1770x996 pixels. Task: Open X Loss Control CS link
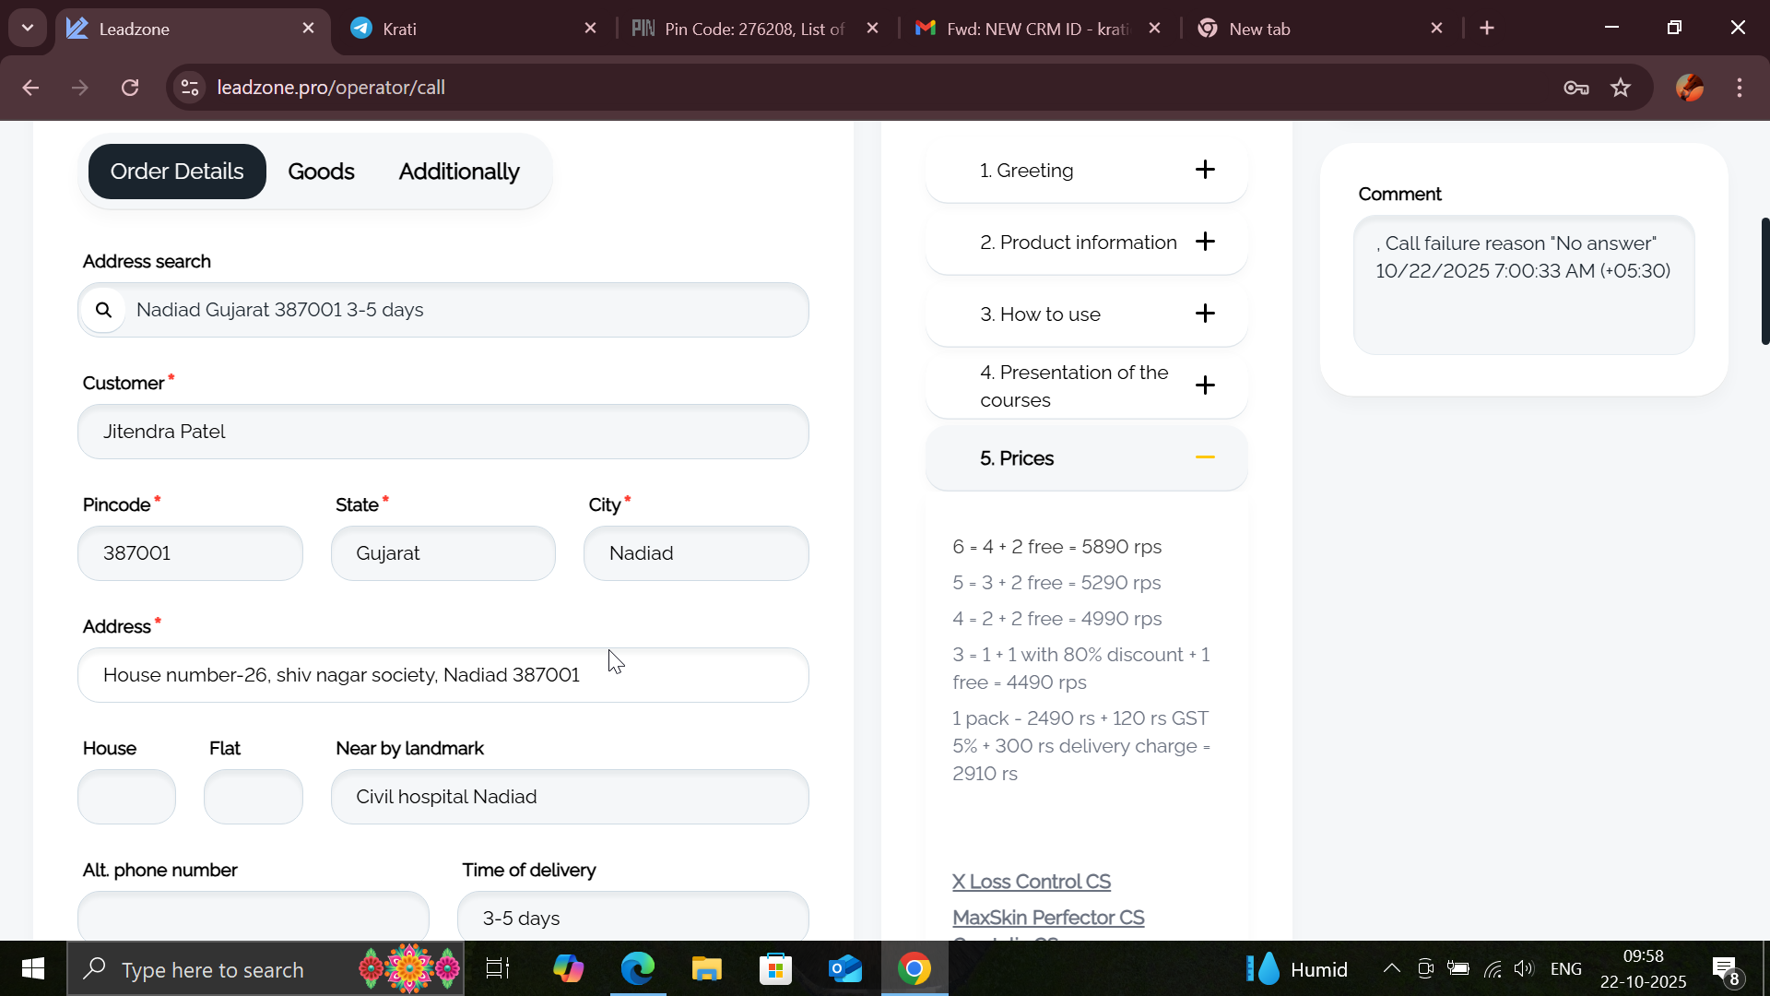coord(1031,882)
